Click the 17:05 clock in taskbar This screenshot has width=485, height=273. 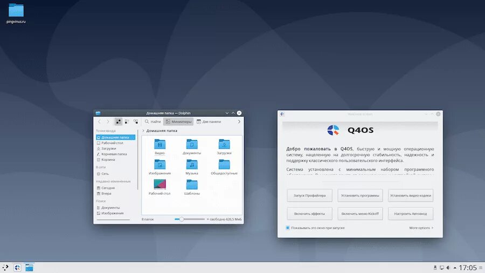(x=468, y=268)
